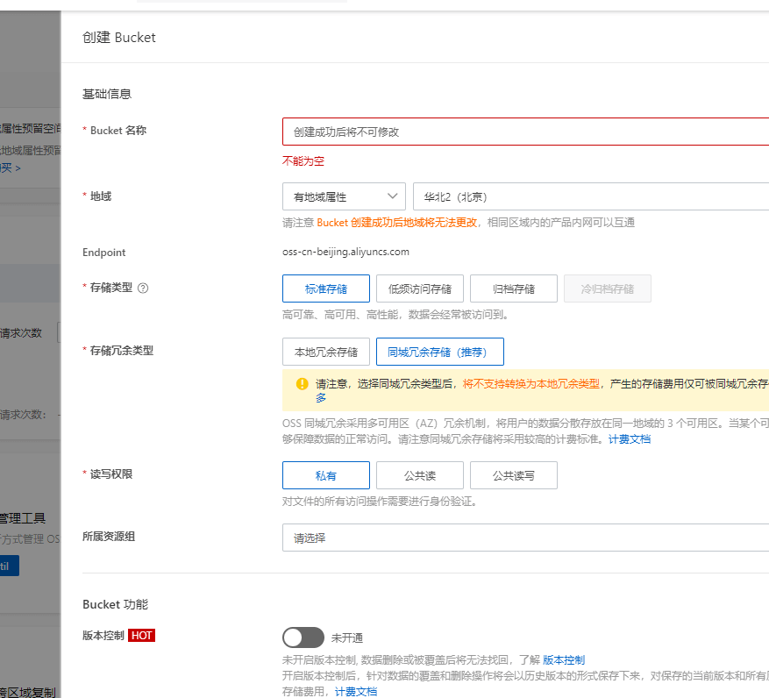This screenshot has width=769, height=698.
Task: Open 计费文档 link under version control text
Action: [356, 691]
